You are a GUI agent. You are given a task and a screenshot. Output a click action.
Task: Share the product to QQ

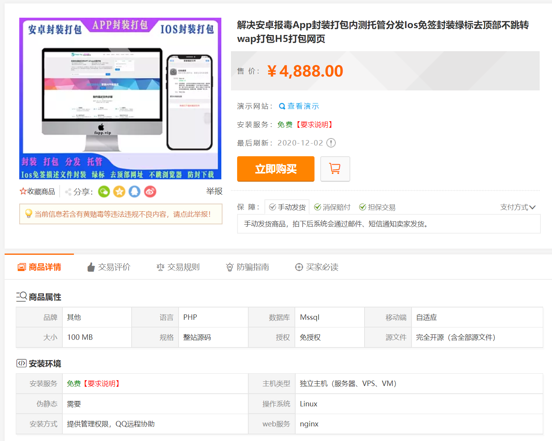pyautogui.click(x=134, y=191)
